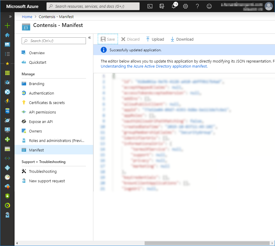Click the green Create a resource plus icon
This screenshot has width=275, height=246.
[x=7, y=25]
